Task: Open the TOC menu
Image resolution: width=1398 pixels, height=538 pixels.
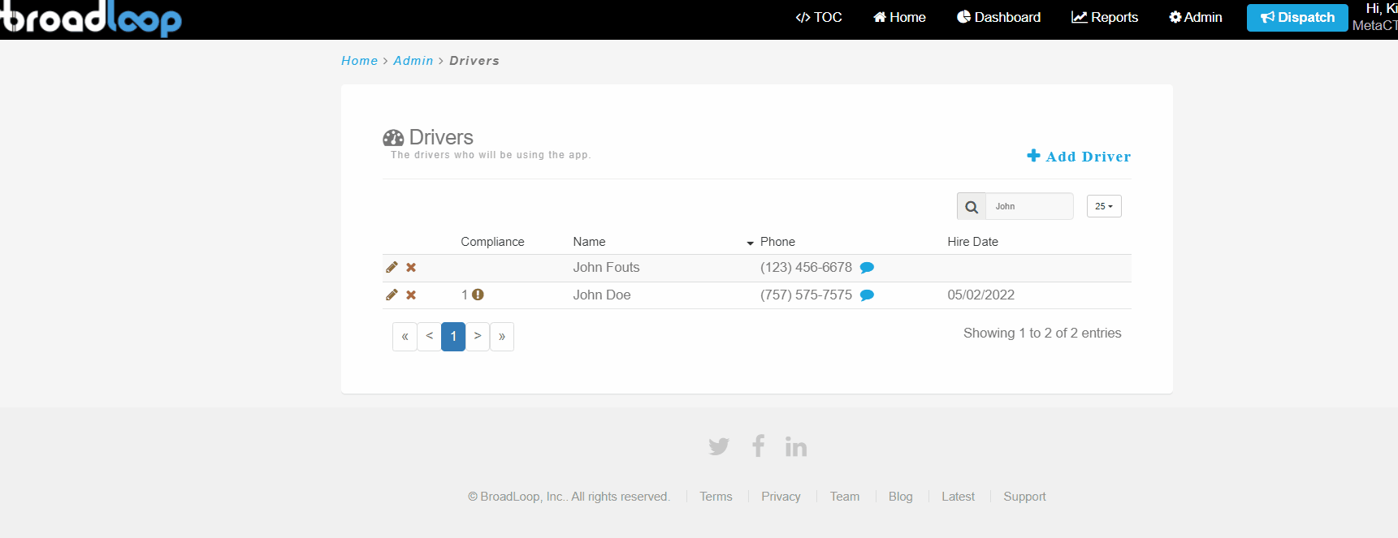Action: click(x=819, y=17)
